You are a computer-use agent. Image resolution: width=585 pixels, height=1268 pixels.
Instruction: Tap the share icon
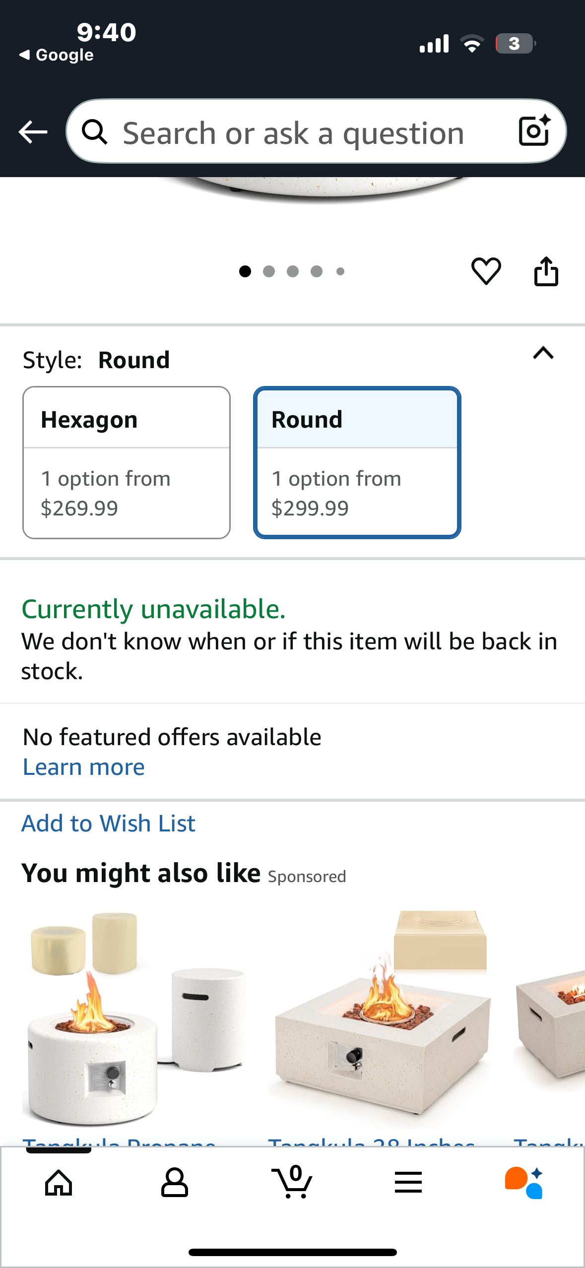[x=546, y=271]
